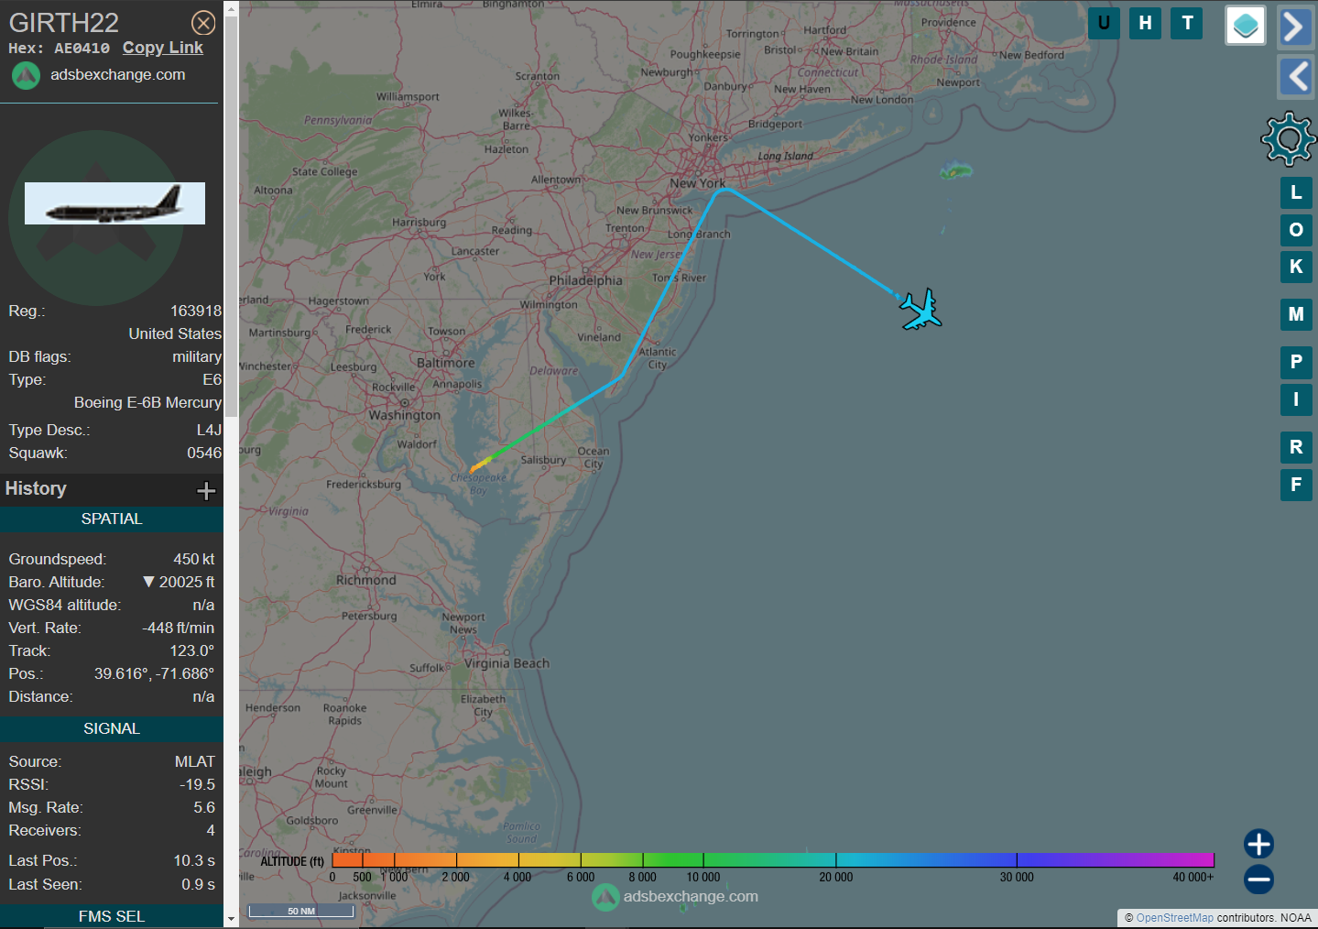Image resolution: width=1318 pixels, height=929 pixels.
Task: Click the sidebar scroll down arrow
Action: coord(231,919)
